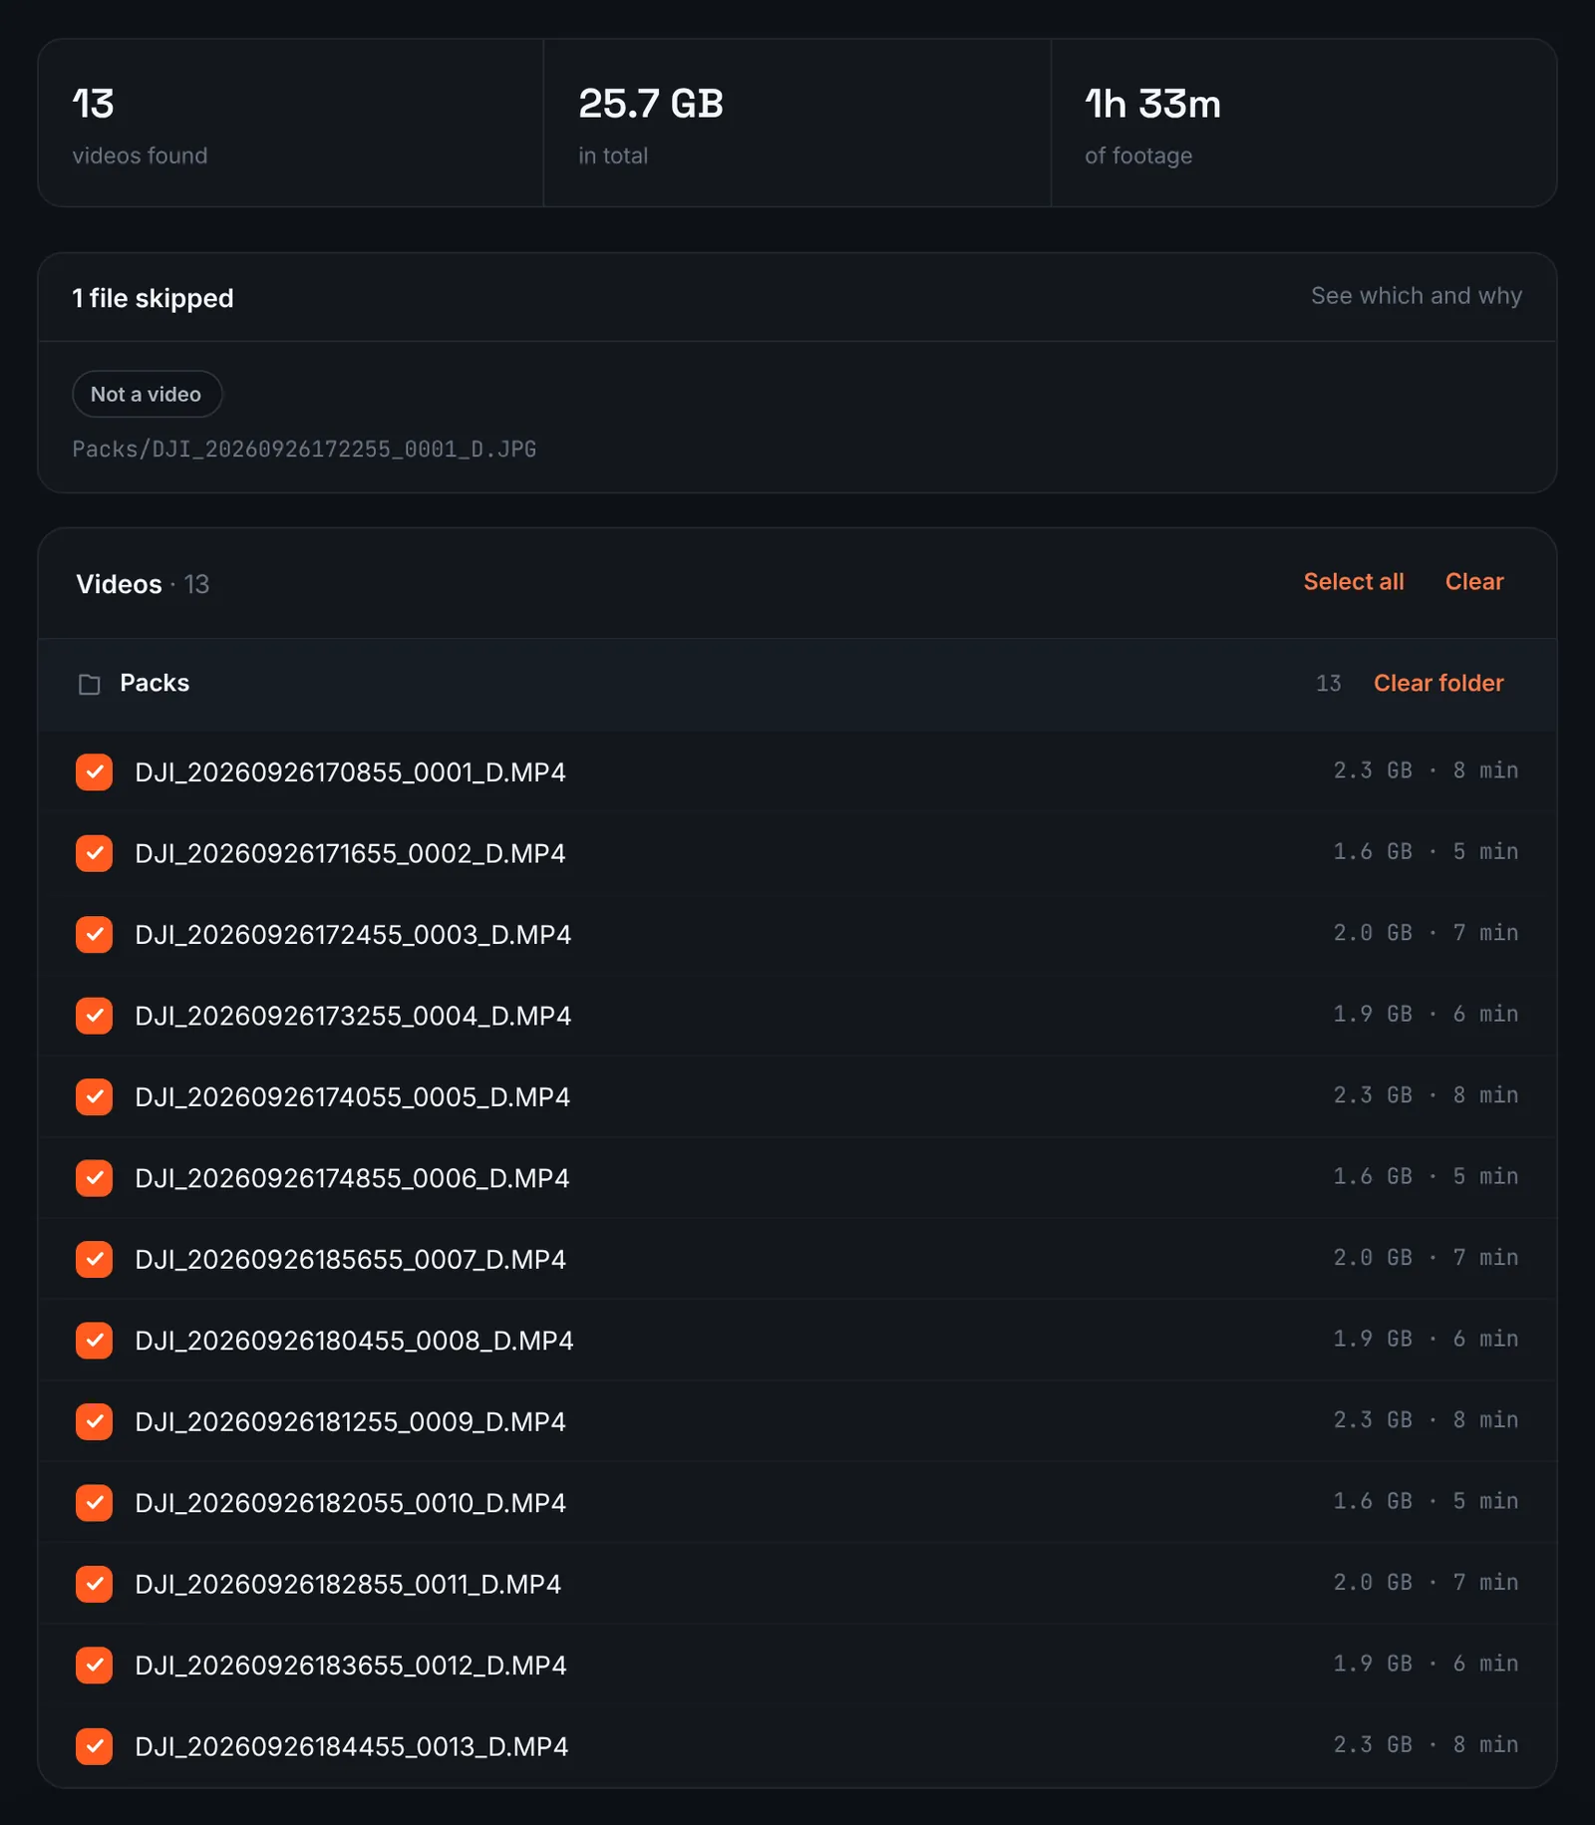This screenshot has width=1595, height=1825.
Task: Click '1h 33m' footage stat
Action: 1152,104
